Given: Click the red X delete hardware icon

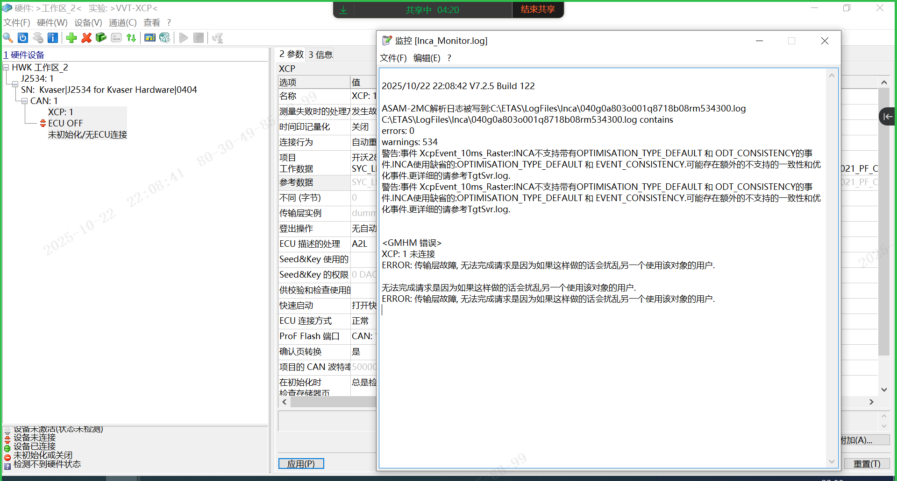Looking at the screenshot, I should [x=86, y=38].
